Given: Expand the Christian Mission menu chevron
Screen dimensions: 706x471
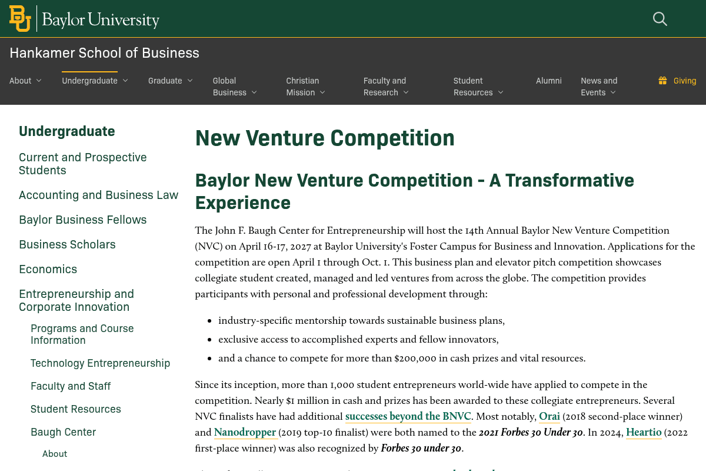Looking at the screenshot, I should (322, 92).
